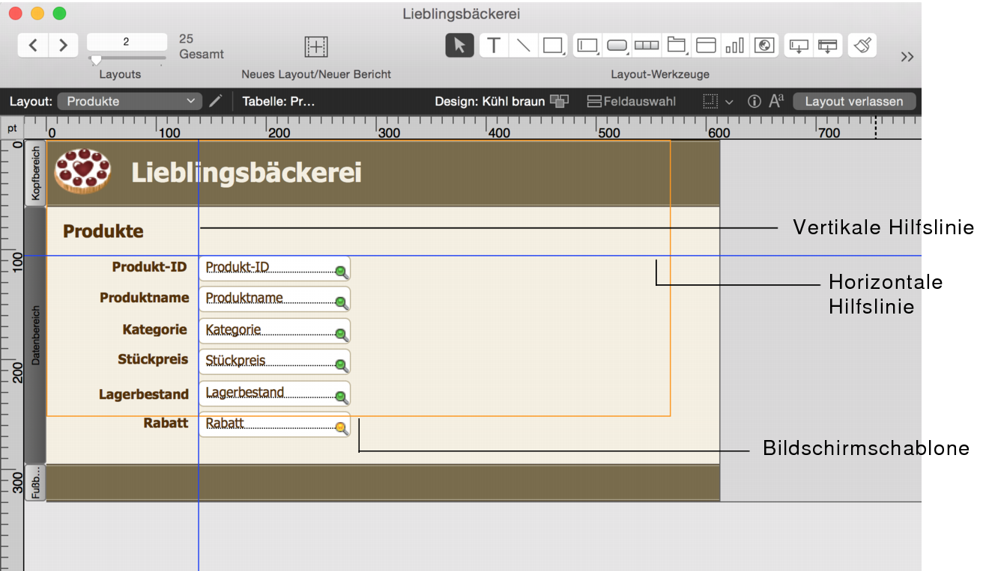Select the Kategorie field
Image resolution: width=1004 pixels, height=571 pixels.
(x=274, y=330)
